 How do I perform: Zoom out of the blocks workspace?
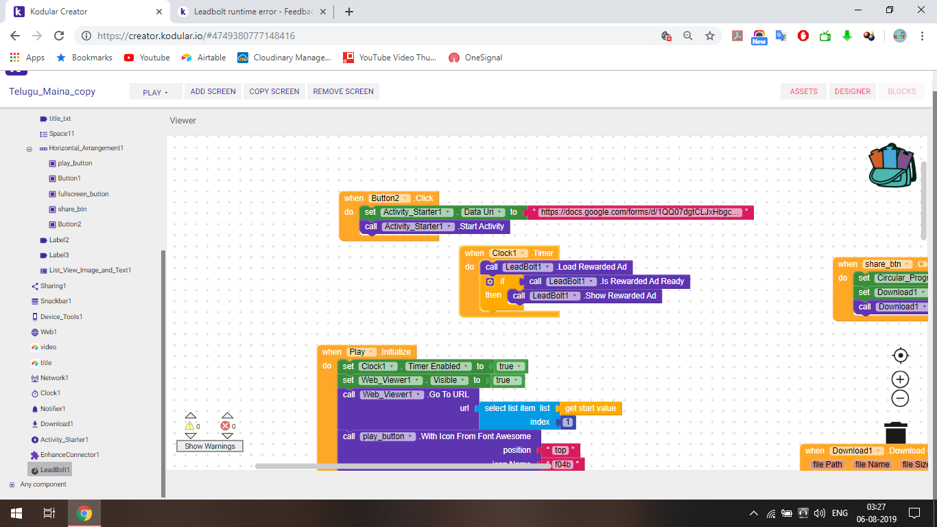(901, 399)
